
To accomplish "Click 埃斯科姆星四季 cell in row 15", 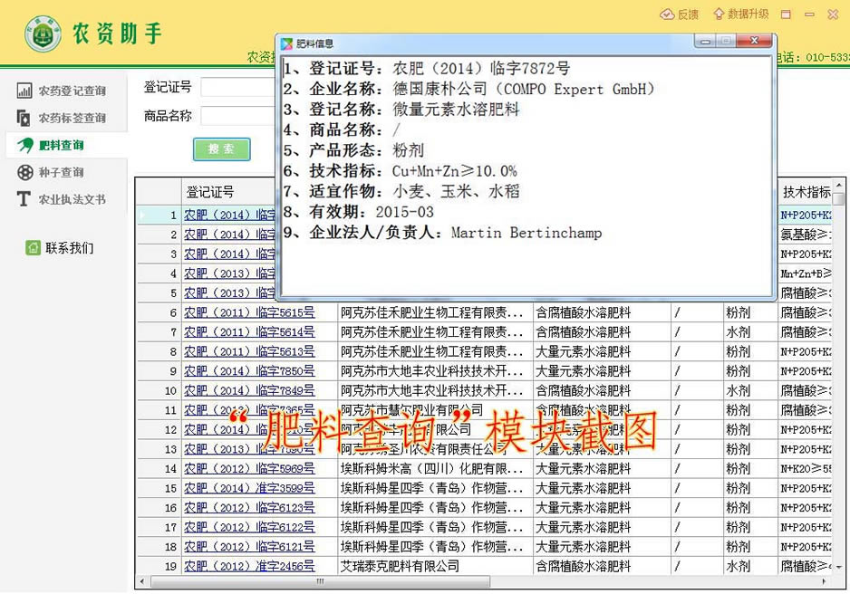I will click(435, 488).
